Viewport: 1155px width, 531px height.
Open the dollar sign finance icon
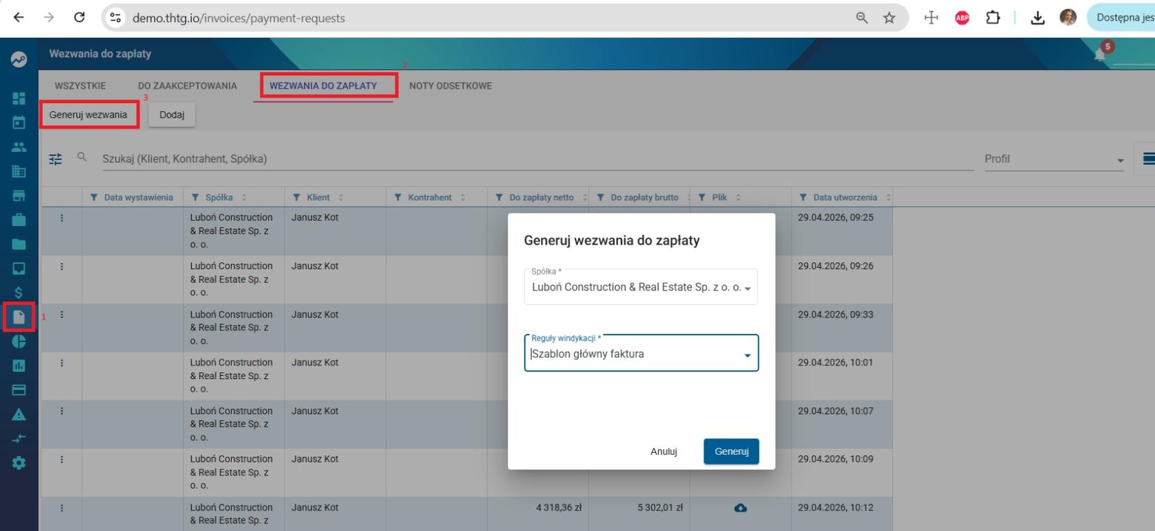click(19, 293)
